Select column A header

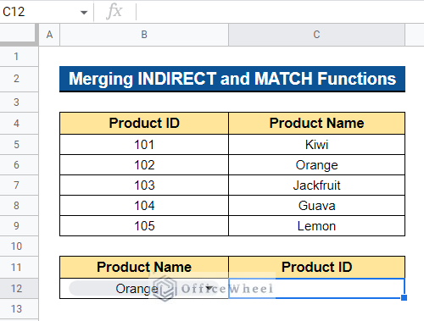pos(49,35)
